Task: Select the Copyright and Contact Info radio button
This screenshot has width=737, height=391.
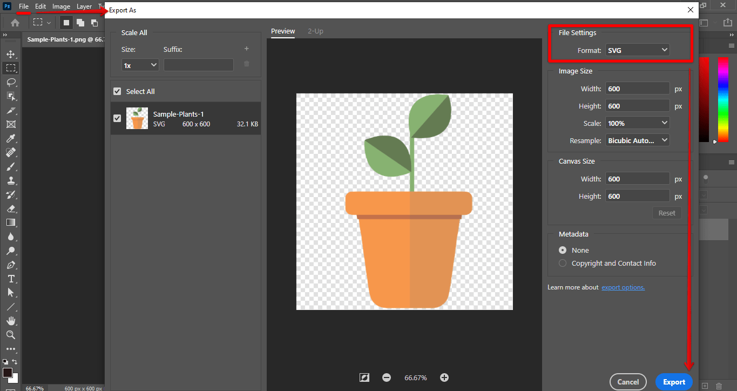Action: click(x=562, y=263)
